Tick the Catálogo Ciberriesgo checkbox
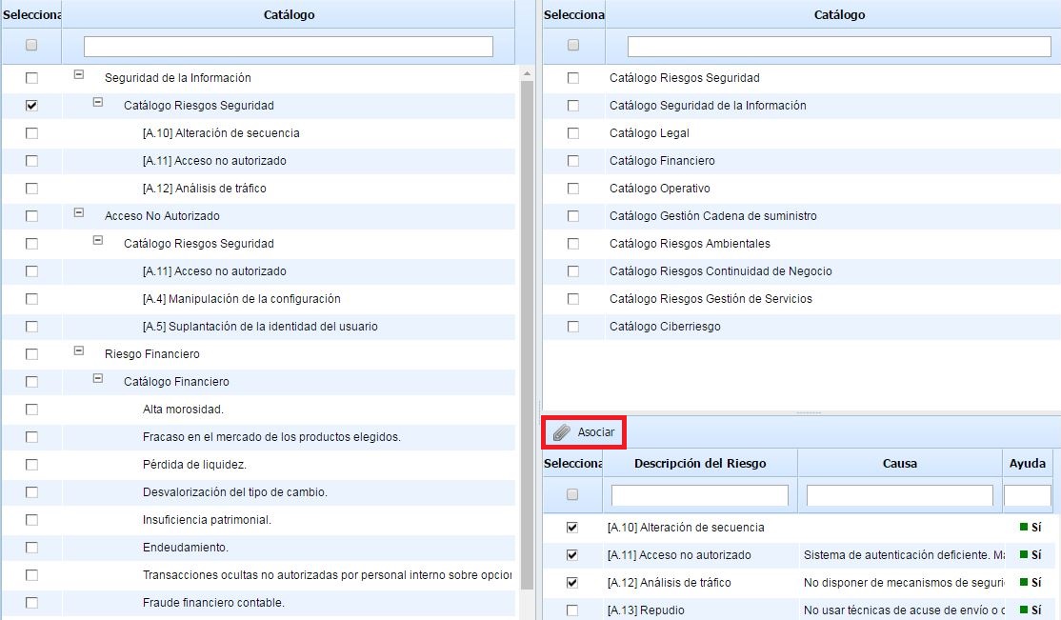 [572, 327]
